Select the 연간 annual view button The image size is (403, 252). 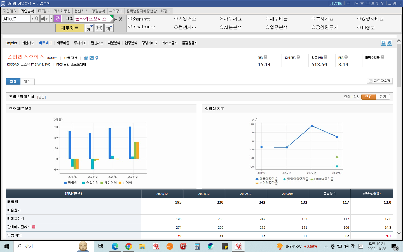tap(368, 97)
